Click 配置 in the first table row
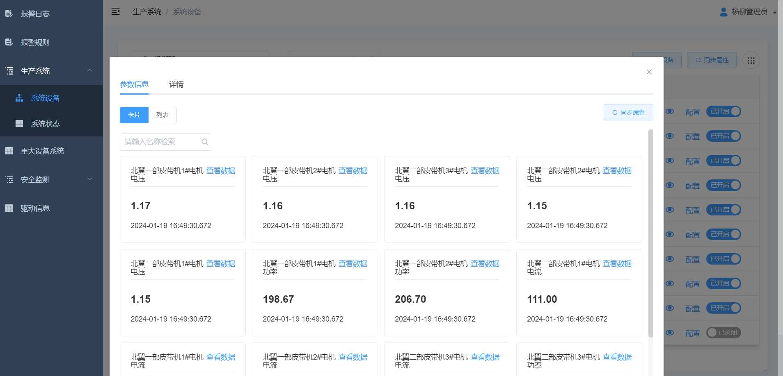The image size is (783, 376). point(693,112)
